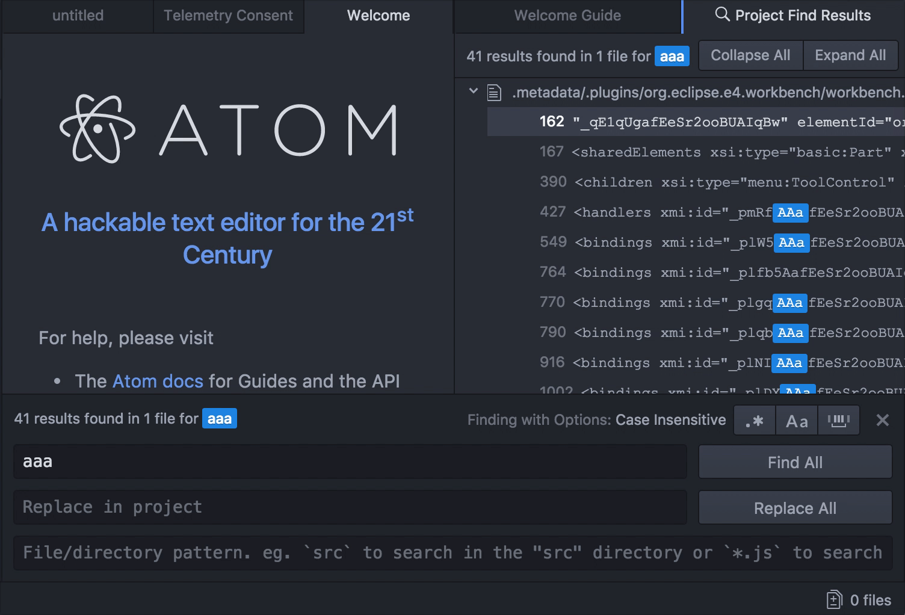Toggle regular expression search mode

pyautogui.click(x=755, y=420)
